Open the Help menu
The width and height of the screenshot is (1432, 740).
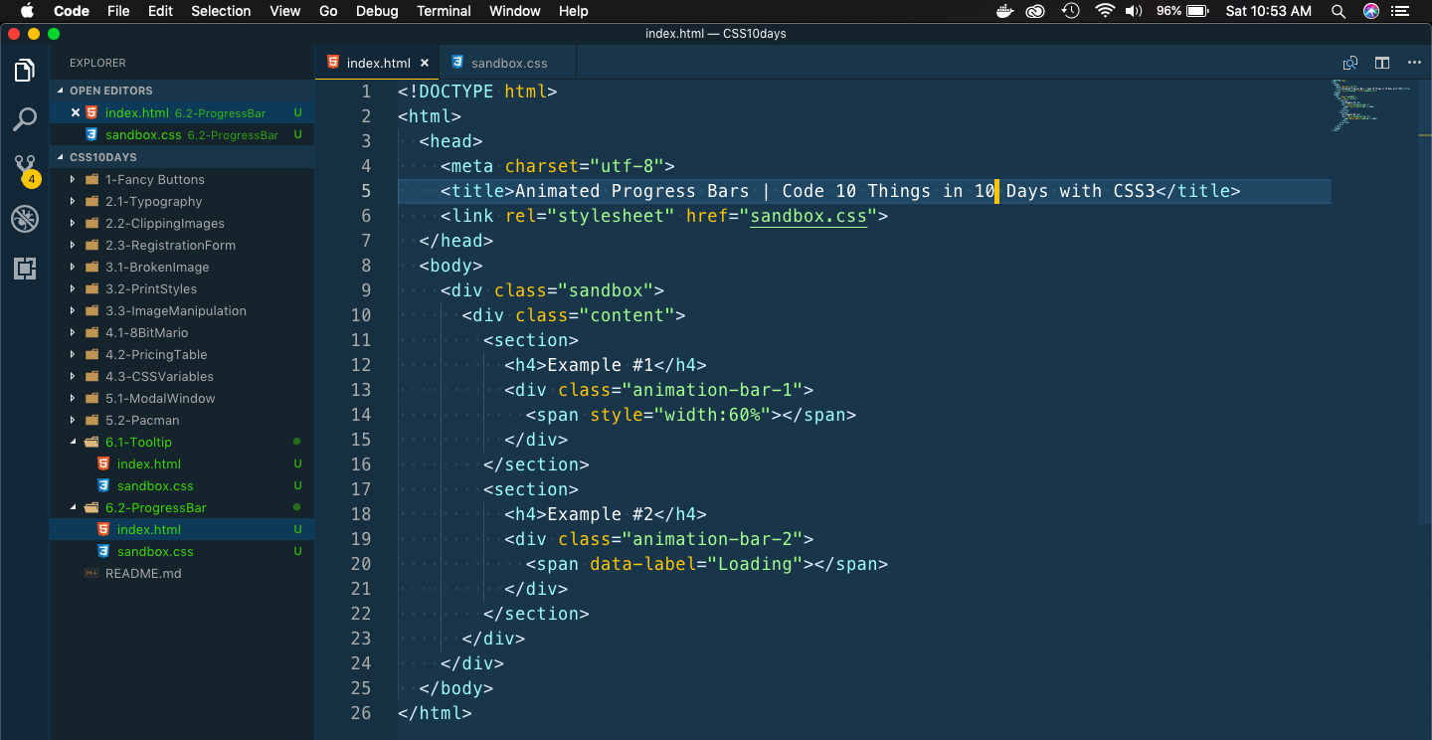(x=574, y=11)
